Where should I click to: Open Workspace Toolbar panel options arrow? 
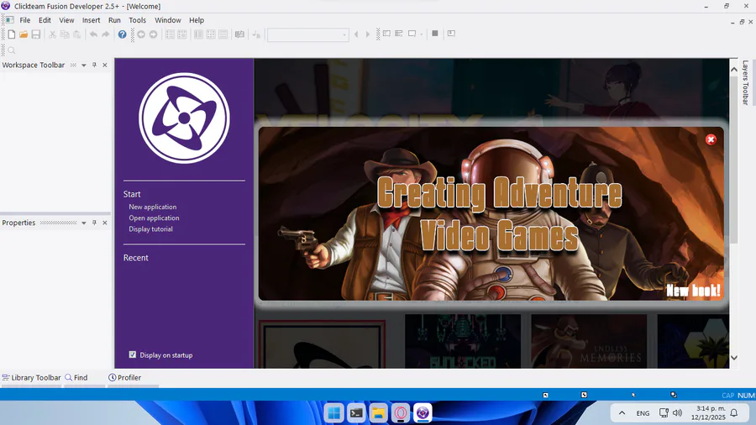tap(83, 65)
